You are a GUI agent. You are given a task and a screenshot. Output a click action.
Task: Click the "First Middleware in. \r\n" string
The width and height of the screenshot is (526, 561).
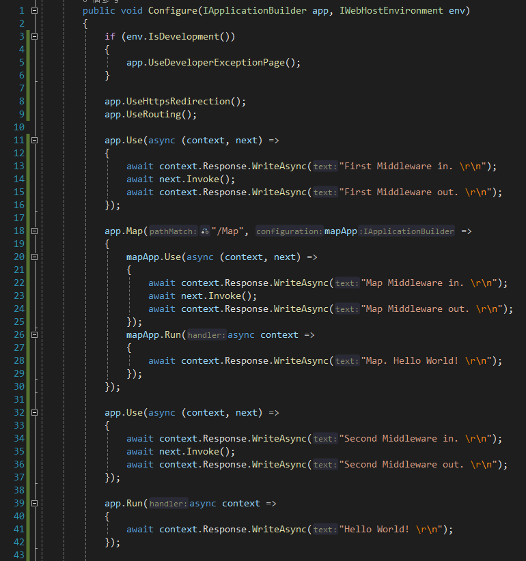click(x=413, y=167)
